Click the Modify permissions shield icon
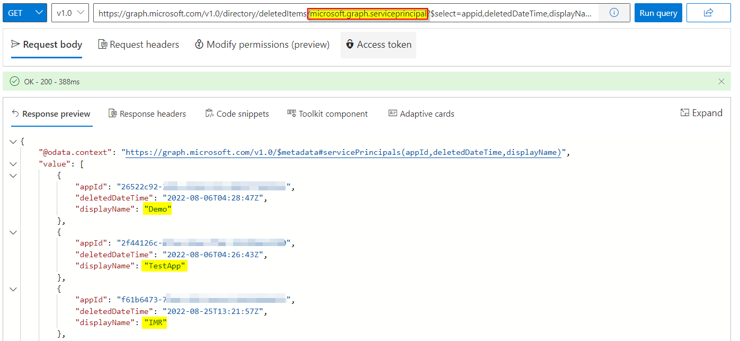Image resolution: width=740 pixels, height=341 pixels. click(199, 45)
